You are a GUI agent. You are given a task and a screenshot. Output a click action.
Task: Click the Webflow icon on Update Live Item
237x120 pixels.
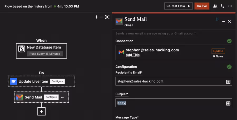tap(13, 81)
